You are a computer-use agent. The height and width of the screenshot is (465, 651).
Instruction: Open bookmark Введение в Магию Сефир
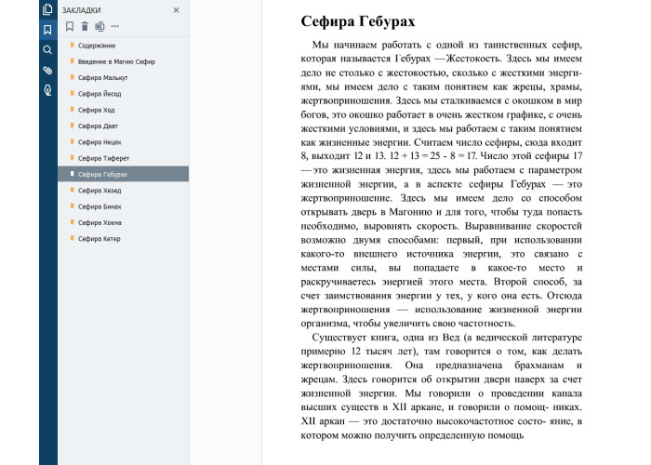pos(116,61)
